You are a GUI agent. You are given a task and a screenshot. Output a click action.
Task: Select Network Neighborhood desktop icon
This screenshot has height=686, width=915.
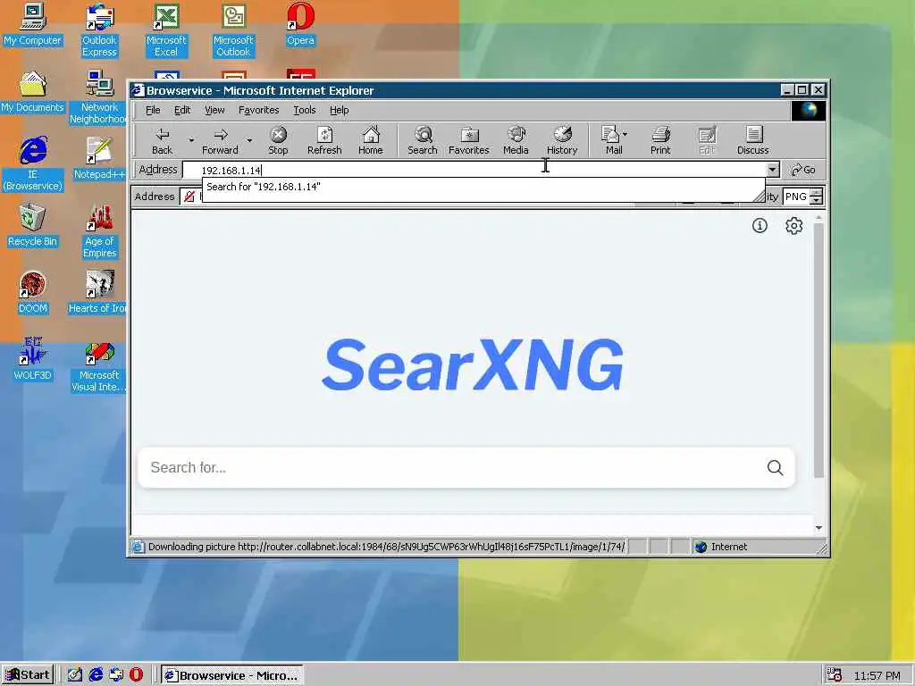coord(98,97)
